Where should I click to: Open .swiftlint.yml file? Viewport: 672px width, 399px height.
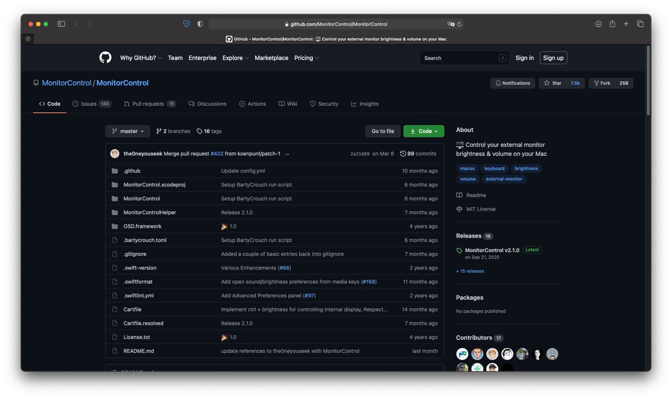coord(139,295)
